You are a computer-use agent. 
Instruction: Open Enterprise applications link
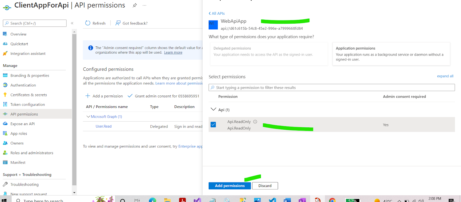coord(190,146)
